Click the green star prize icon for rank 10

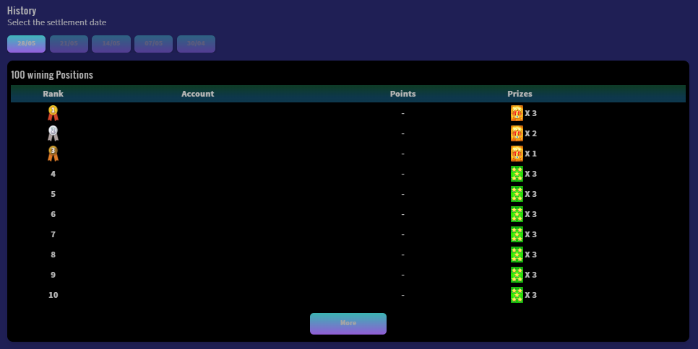[x=517, y=295]
